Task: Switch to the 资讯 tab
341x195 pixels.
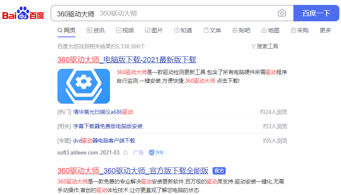Action: pyautogui.click(x=96, y=30)
